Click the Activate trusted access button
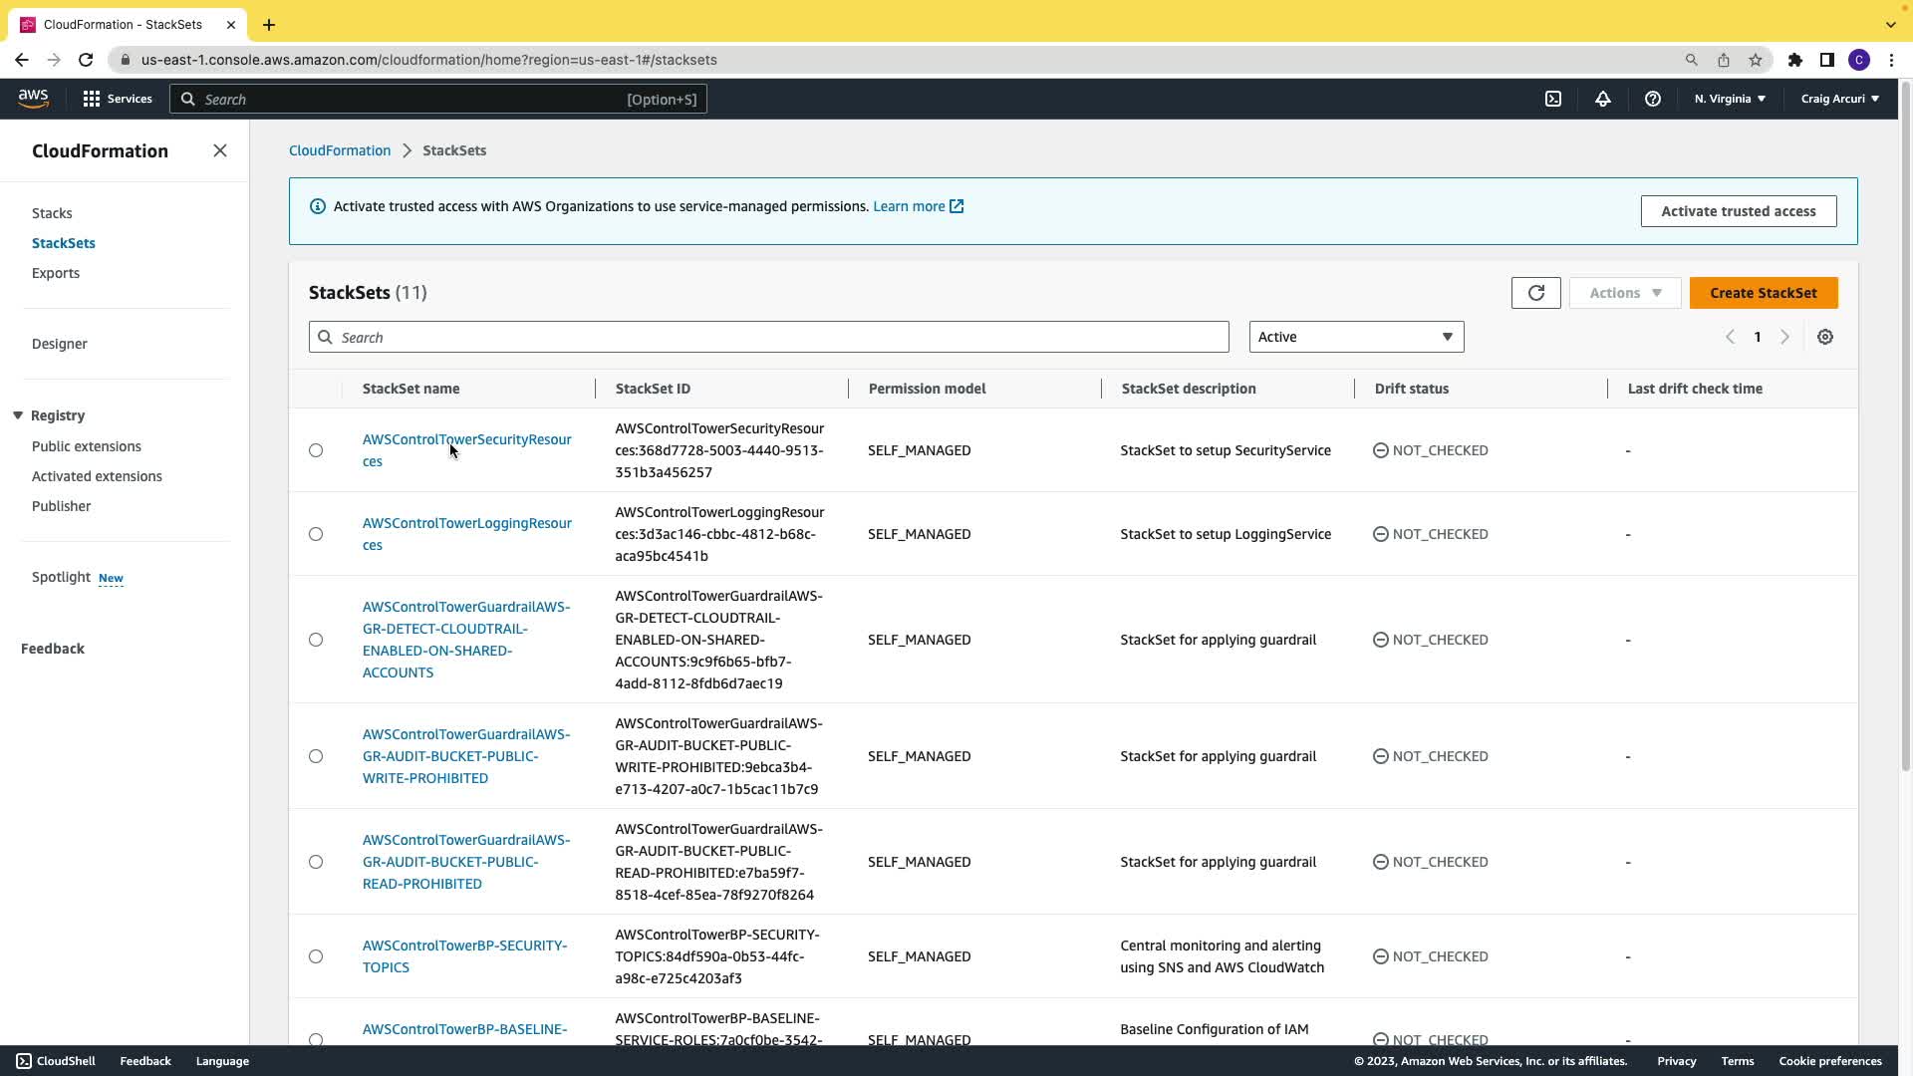 pyautogui.click(x=1738, y=211)
